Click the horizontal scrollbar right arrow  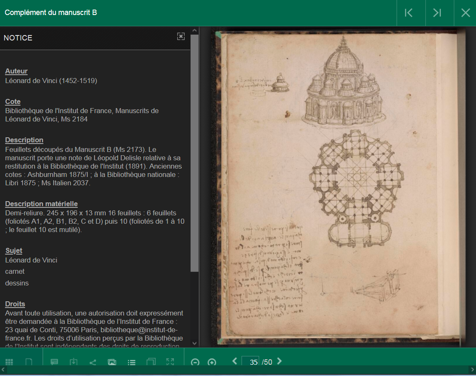[x=472, y=370]
